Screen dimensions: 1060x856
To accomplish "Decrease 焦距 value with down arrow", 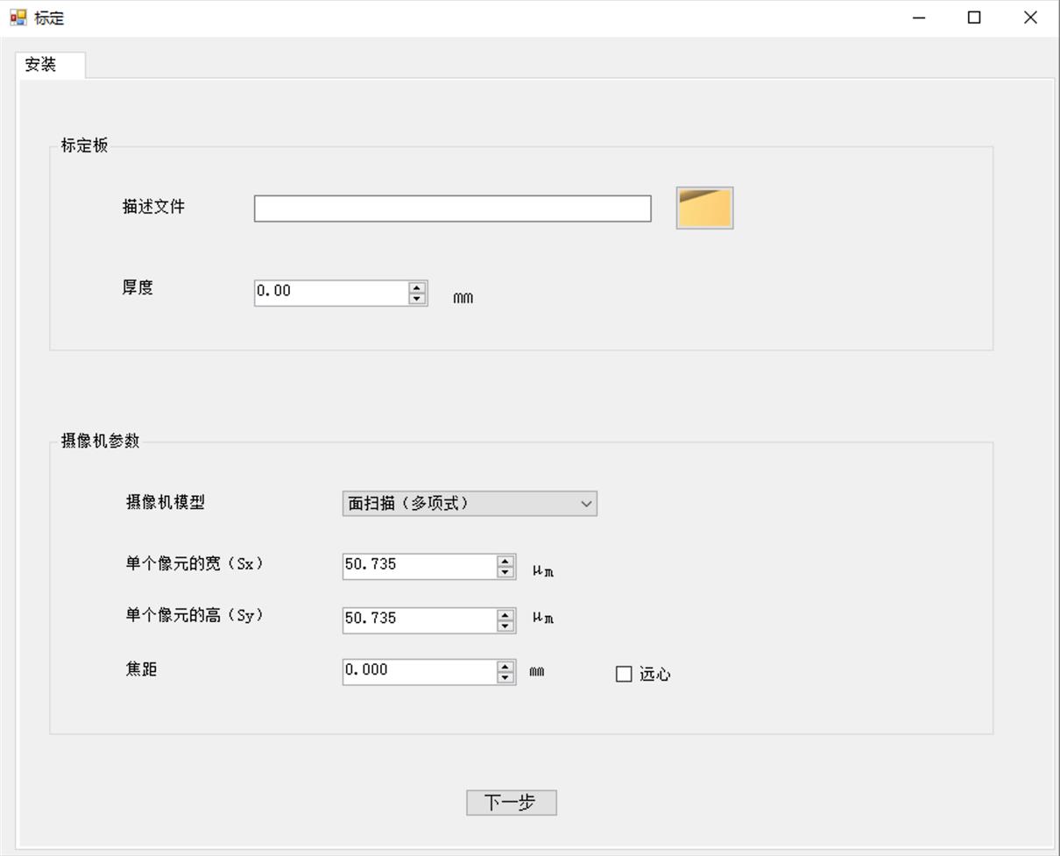I will point(505,677).
